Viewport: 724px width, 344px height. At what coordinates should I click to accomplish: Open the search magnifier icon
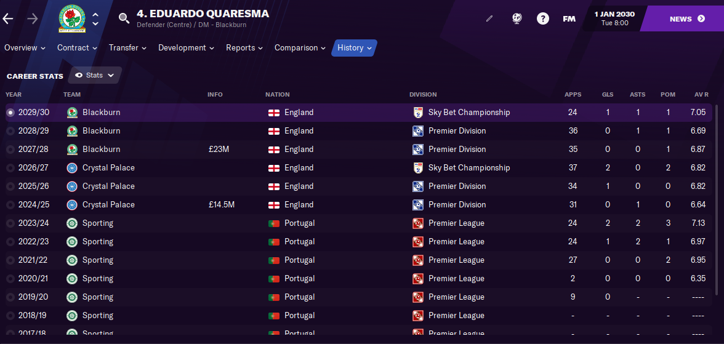tap(124, 18)
